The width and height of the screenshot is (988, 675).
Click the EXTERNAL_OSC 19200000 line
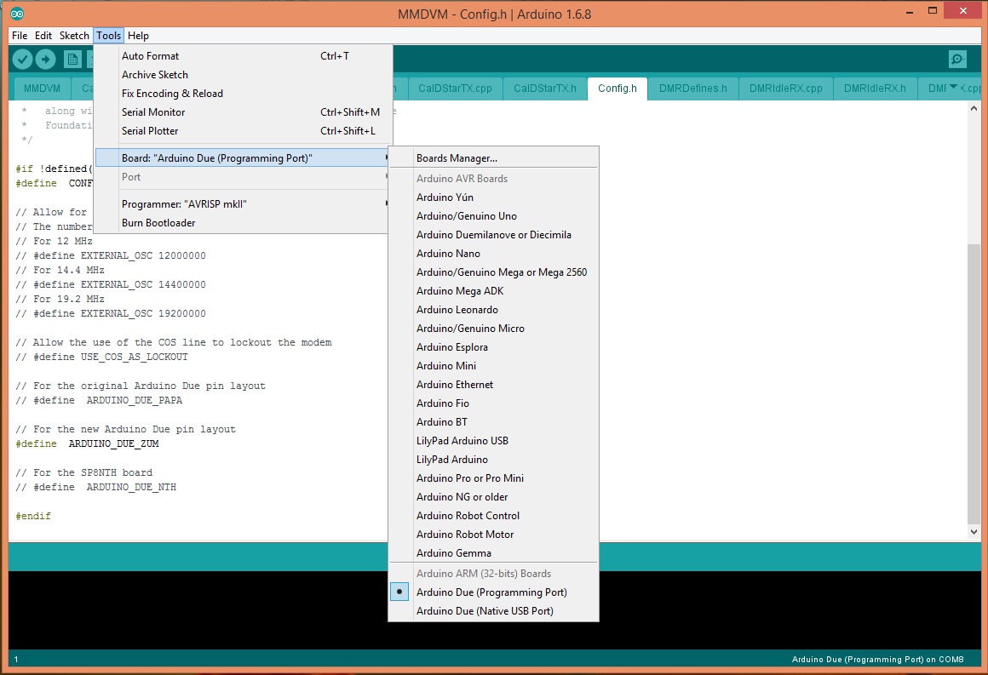click(110, 313)
